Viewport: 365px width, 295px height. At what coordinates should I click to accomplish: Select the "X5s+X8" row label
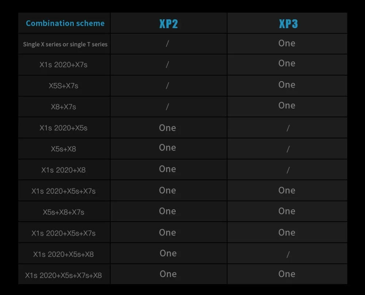coord(63,149)
